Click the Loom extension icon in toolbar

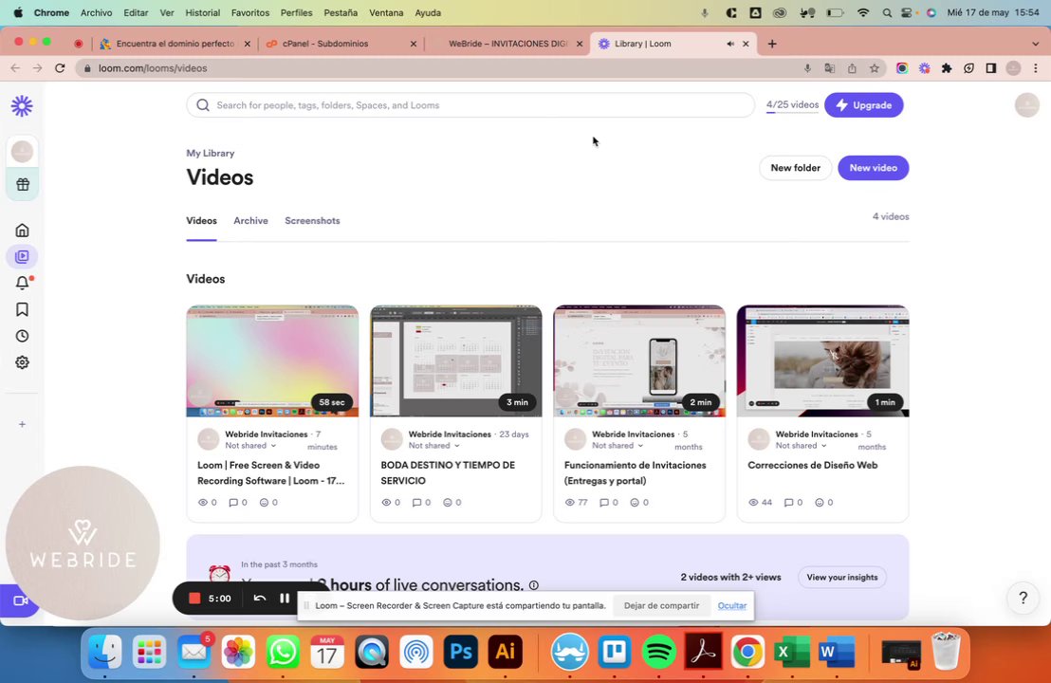(924, 68)
